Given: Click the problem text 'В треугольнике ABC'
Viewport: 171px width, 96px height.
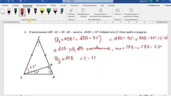Looking at the screenshot, I should (x=41, y=32).
